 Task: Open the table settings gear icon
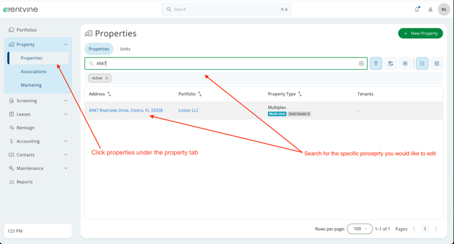[405, 63]
